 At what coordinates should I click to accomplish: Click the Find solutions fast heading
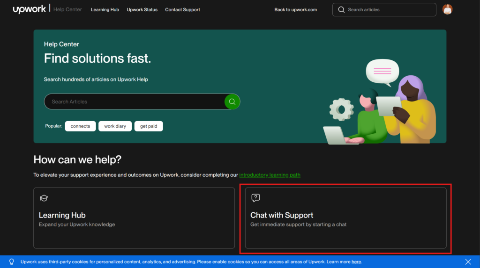click(x=97, y=58)
